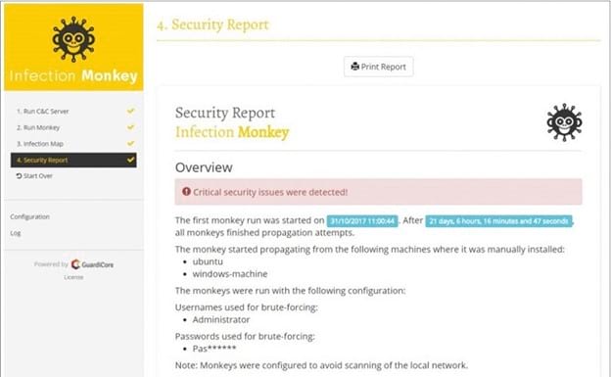This screenshot has height=377, width=611.
Task: Click the monkey icon in report header
Action: pos(564,122)
